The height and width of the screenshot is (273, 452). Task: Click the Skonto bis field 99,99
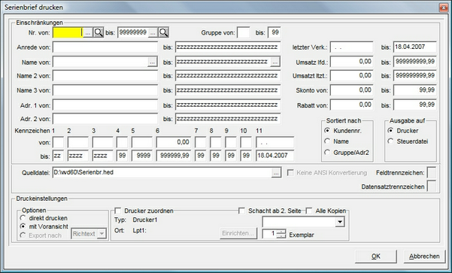pos(415,90)
